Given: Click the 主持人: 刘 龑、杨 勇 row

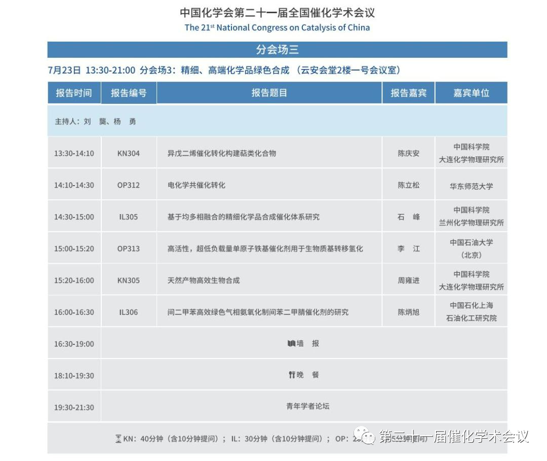Looking at the screenshot, I should tap(278, 121).
